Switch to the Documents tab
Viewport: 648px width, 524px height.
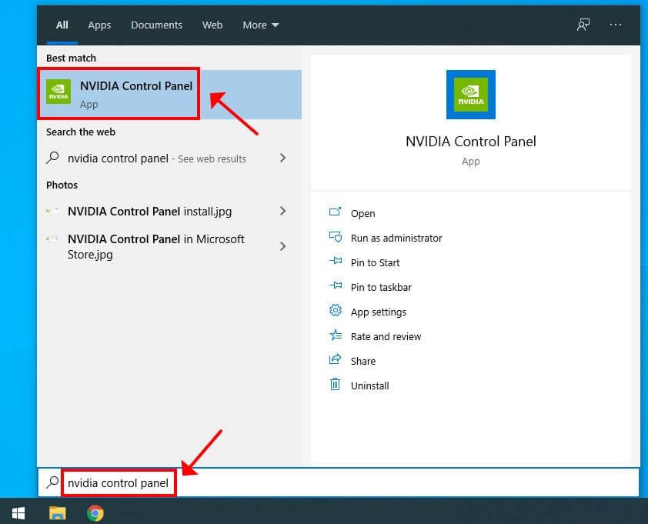(x=157, y=25)
